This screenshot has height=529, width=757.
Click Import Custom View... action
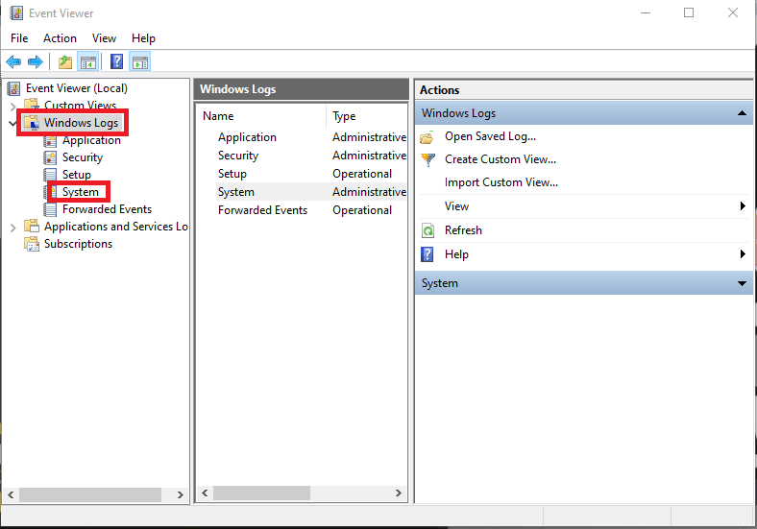pos(501,182)
